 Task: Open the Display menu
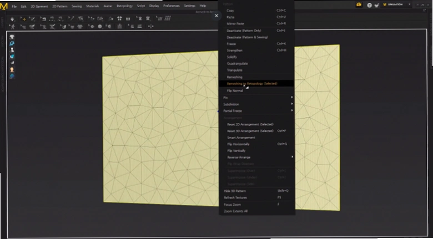[x=154, y=6]
